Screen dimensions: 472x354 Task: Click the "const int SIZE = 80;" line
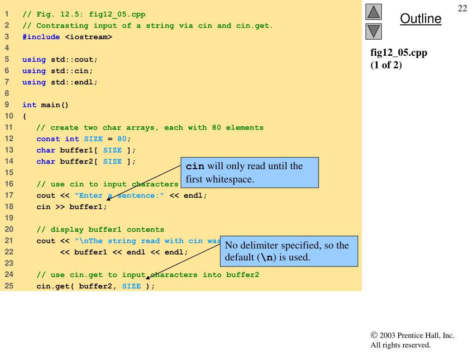84,139
